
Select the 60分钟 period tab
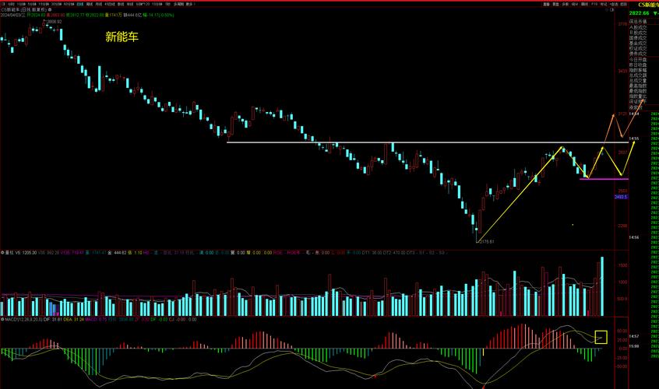pyautogui.click(x=69, y=5)
